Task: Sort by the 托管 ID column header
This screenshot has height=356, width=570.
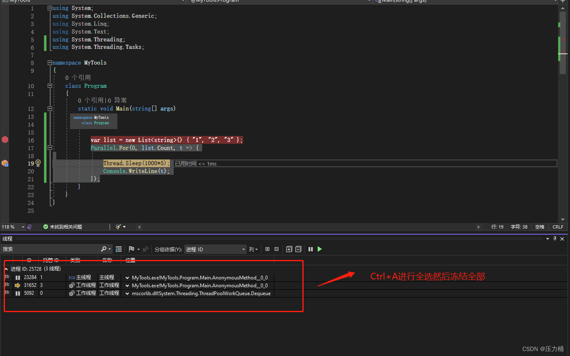Action: tap(52, 260)
